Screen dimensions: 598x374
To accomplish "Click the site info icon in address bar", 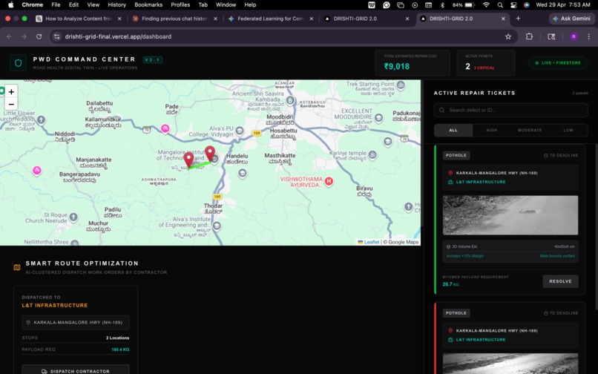I will point(57,36).
